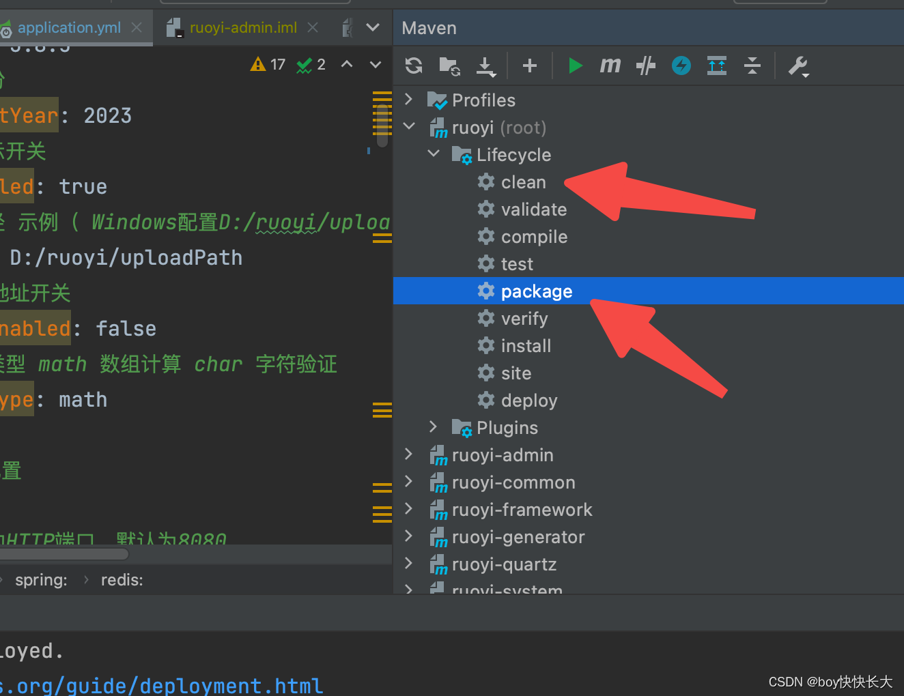The image size is (904, 696).
Task: Click the Lifecycle folder icon
Action: pyautogui.click(x=462, y=155)
